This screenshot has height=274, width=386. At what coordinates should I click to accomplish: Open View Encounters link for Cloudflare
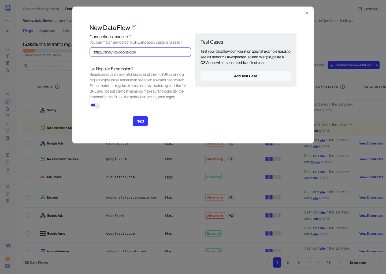pos(371,177)
